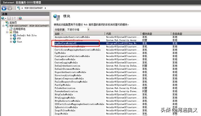
Task: Click the FTP site globe icon
Action: (15, 38)
